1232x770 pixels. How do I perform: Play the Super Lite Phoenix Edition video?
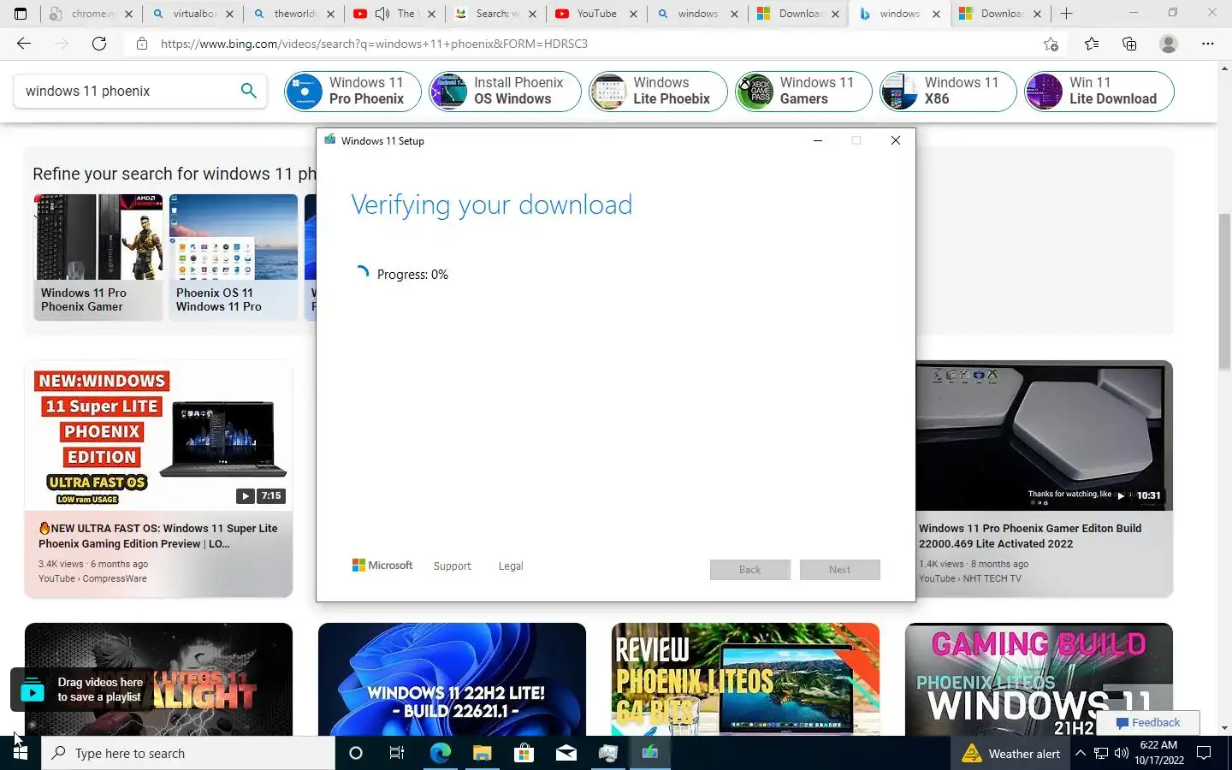159,435
